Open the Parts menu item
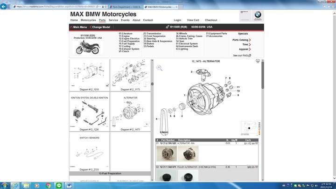The height and width of the screenshot is (189, 336). (x=102, y=20)
